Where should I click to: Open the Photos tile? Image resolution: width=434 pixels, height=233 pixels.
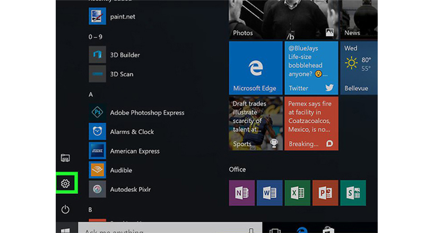[283, 20]
